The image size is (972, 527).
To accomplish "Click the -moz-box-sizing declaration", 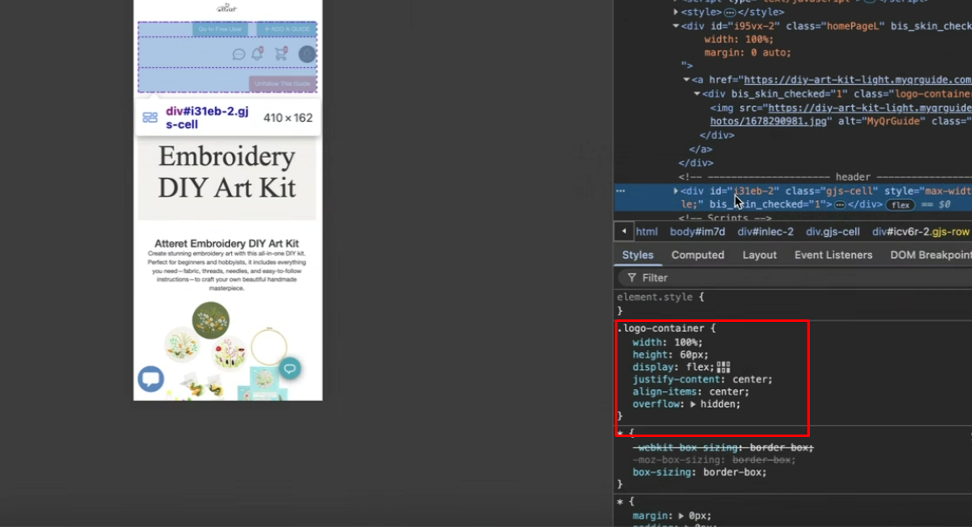I will click(714, 460).
